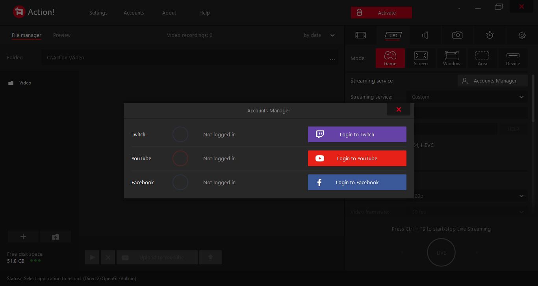Click the red Activate button
The width and height of the screenshot is (538, 286).
point(381,13)
